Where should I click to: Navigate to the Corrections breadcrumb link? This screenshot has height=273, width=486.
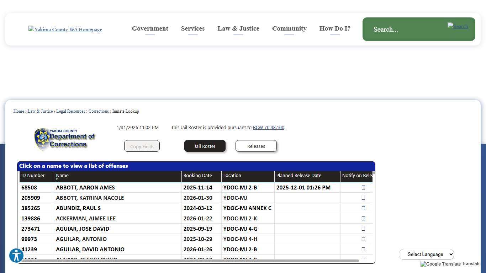[x=99, y=111]
